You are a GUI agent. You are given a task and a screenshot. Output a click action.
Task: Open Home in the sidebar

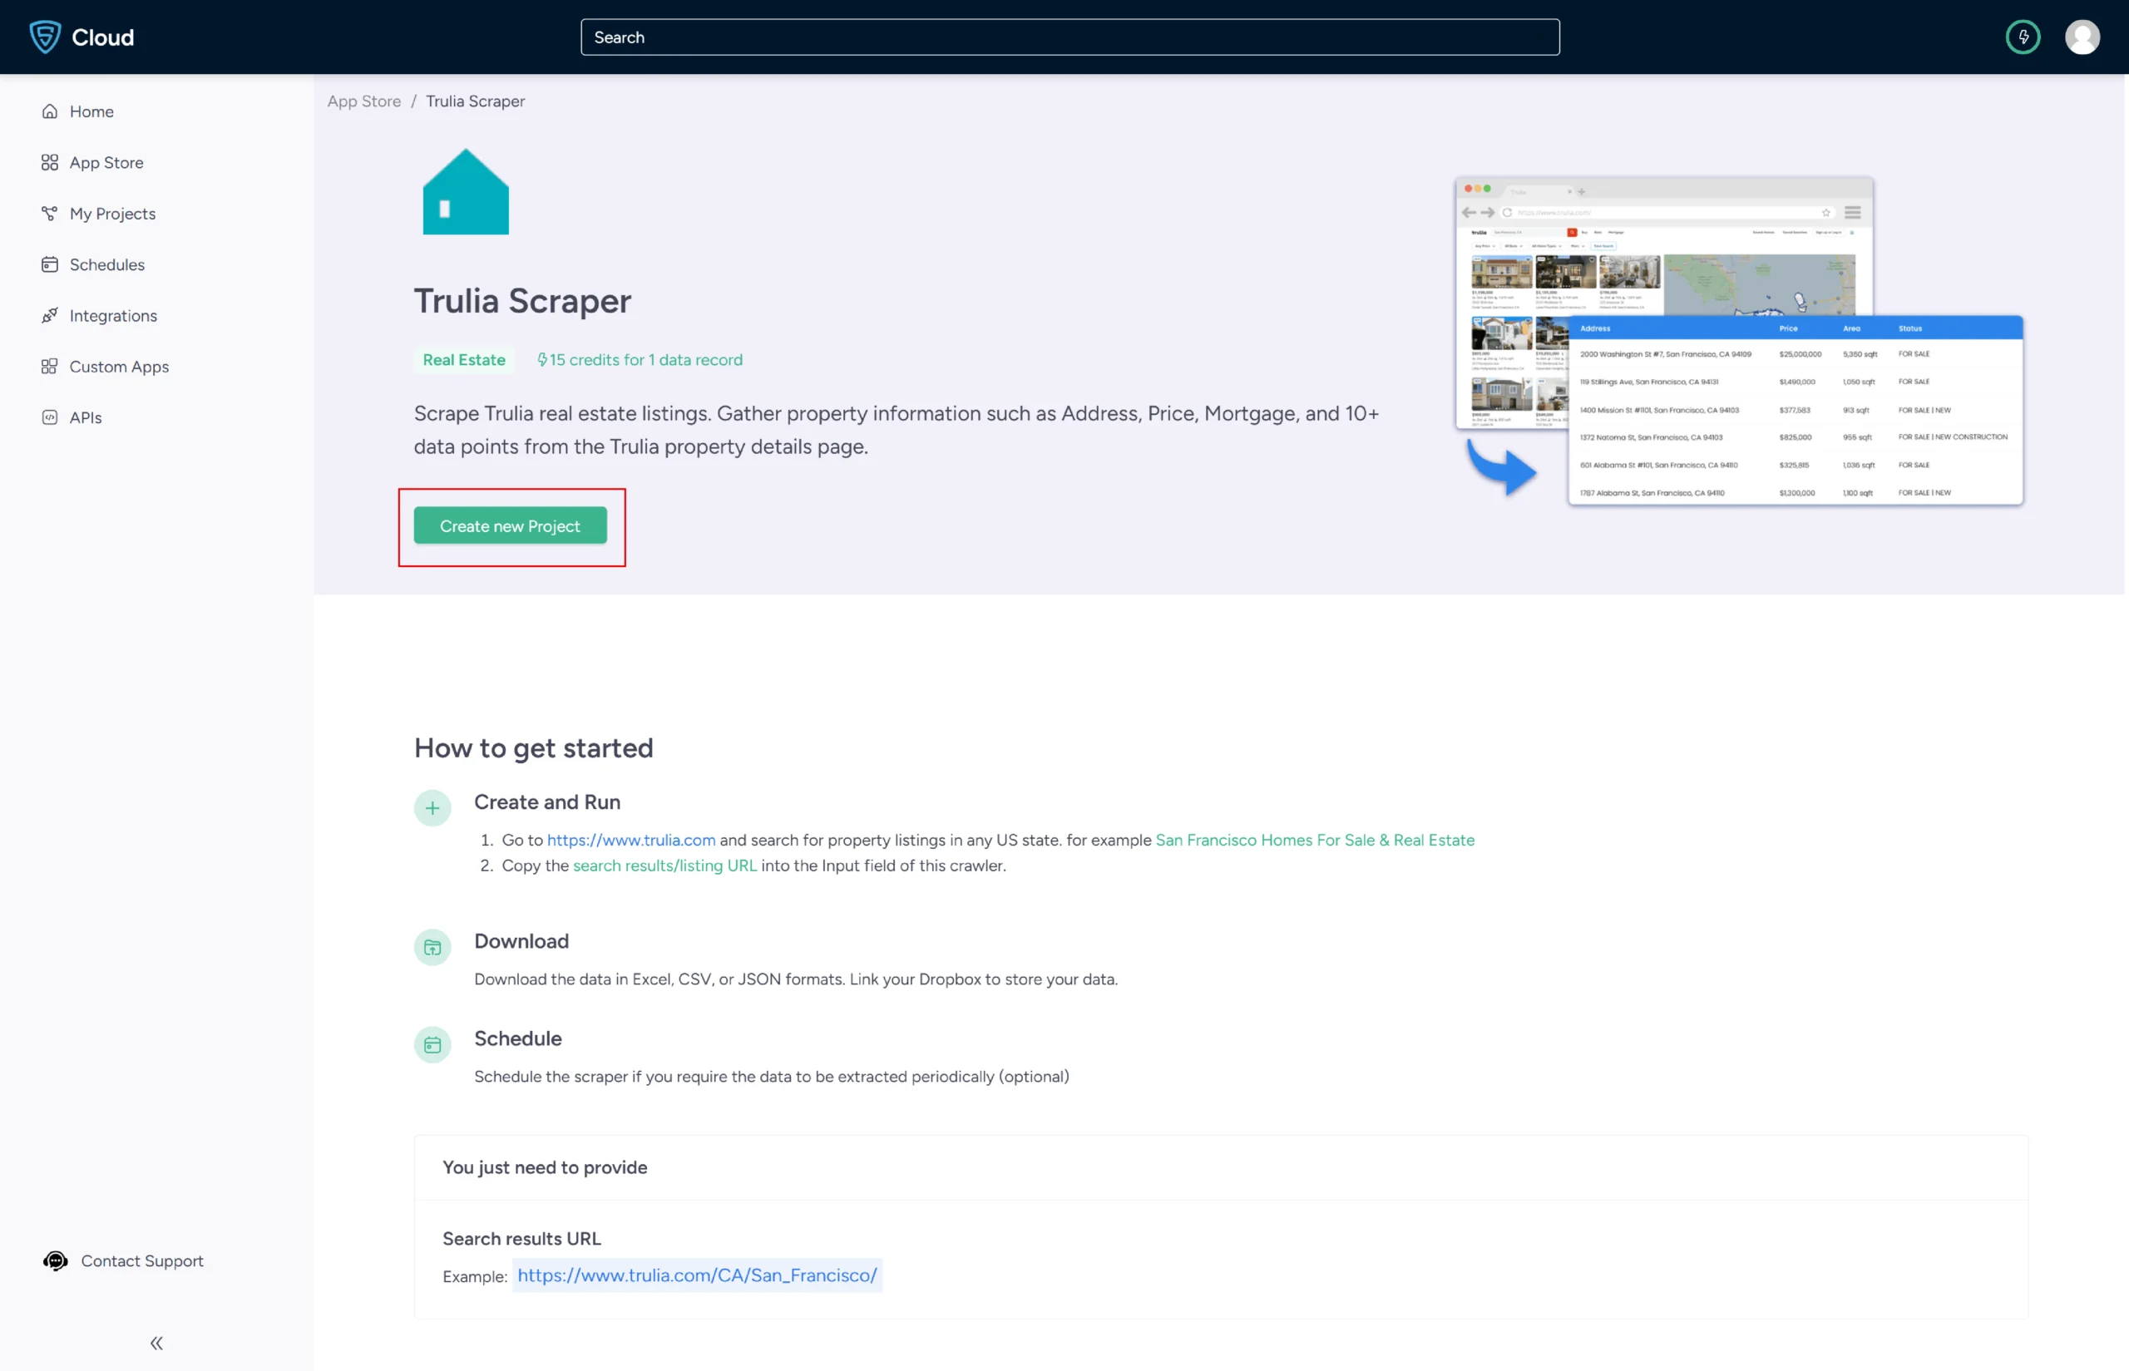(x=91, y=111)
